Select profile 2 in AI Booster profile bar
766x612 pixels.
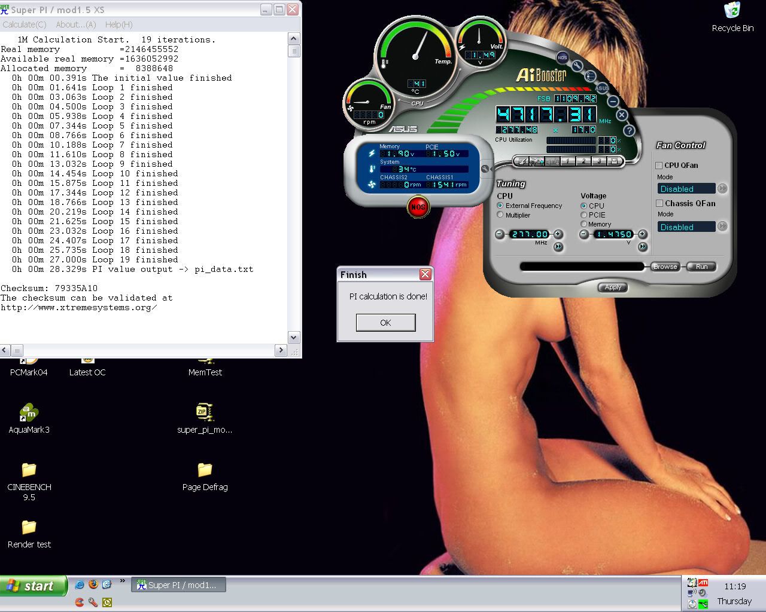point(583,161)
